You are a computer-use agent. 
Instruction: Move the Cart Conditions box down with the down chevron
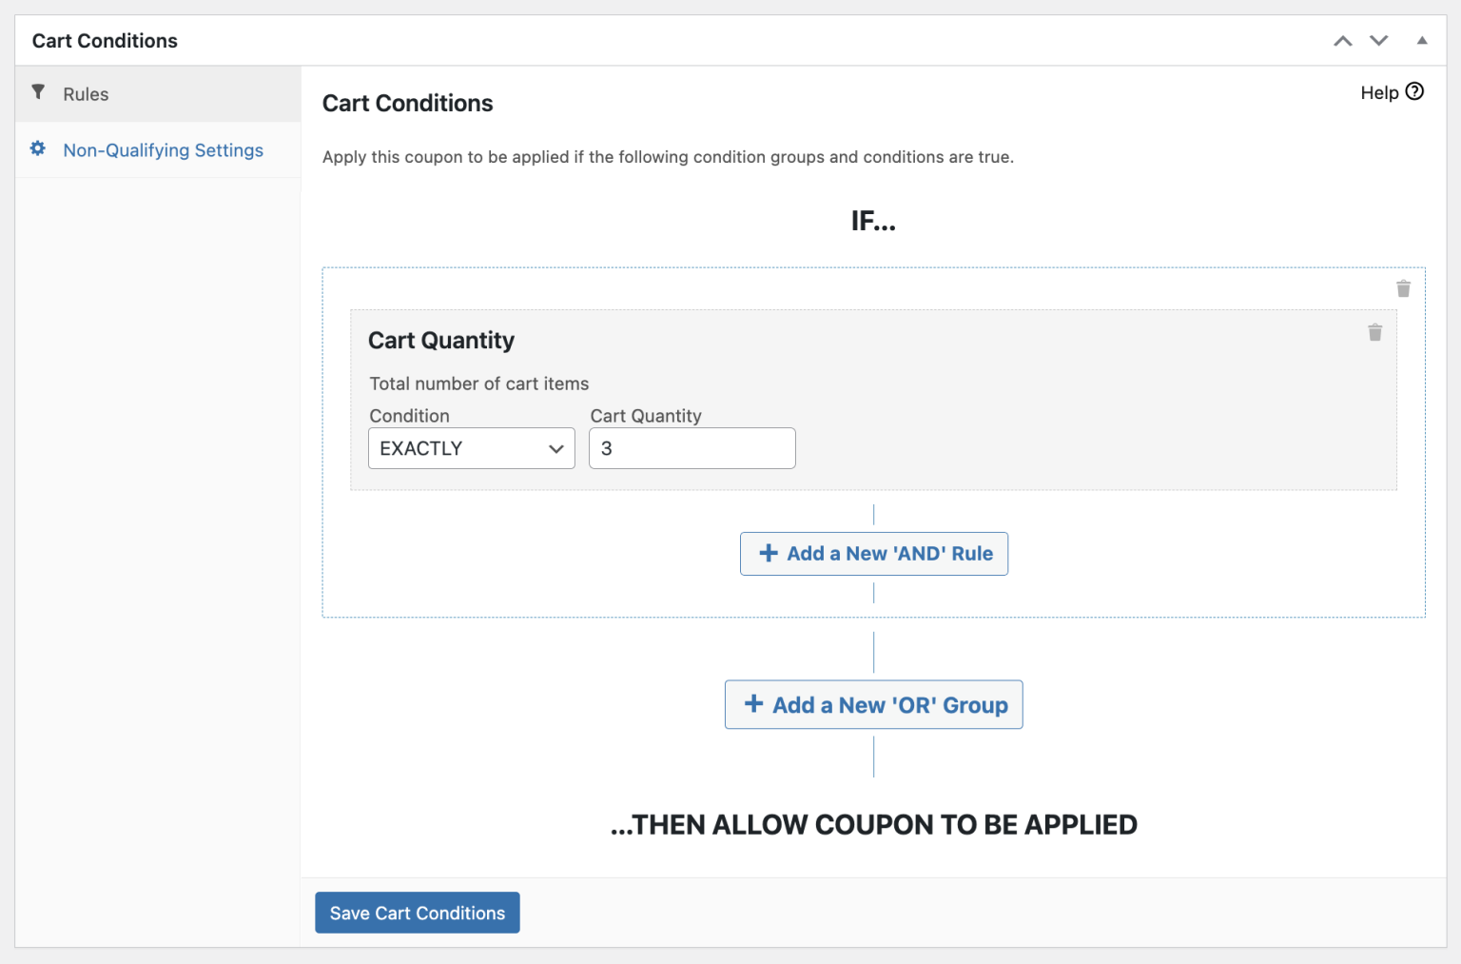coord(1378,41)
